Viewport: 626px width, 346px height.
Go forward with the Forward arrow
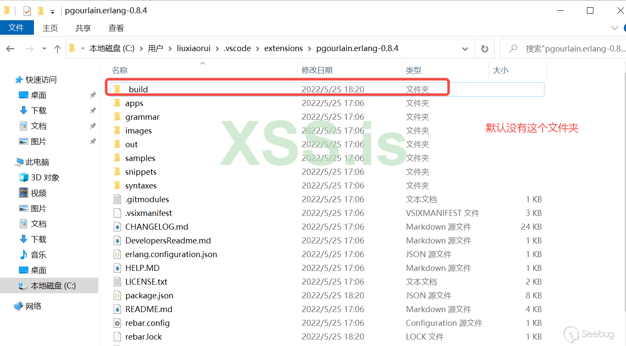tap(30, 49)
